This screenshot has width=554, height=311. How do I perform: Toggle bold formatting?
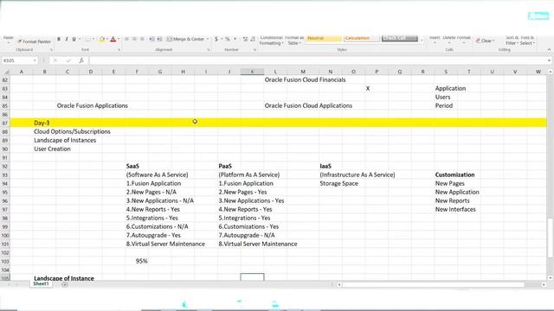pyautogui.click(x=59, y=39)
